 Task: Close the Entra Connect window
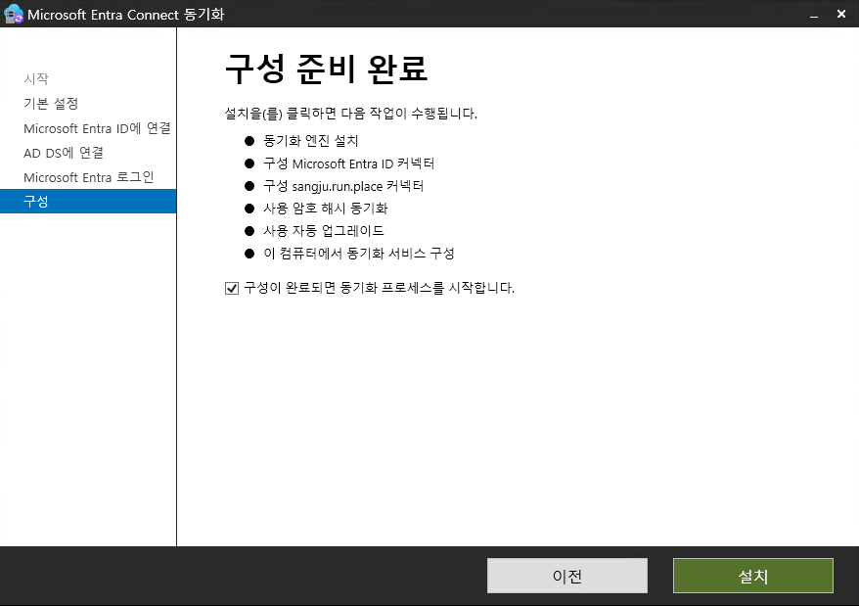point(841,15)
